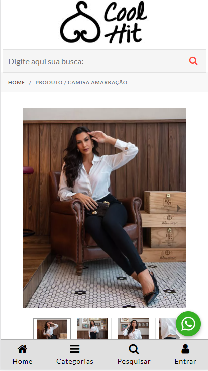The image size is (208, 371).
Task: Advance thumbnail strip with small right arrow
Action: [x=178, y=337]
